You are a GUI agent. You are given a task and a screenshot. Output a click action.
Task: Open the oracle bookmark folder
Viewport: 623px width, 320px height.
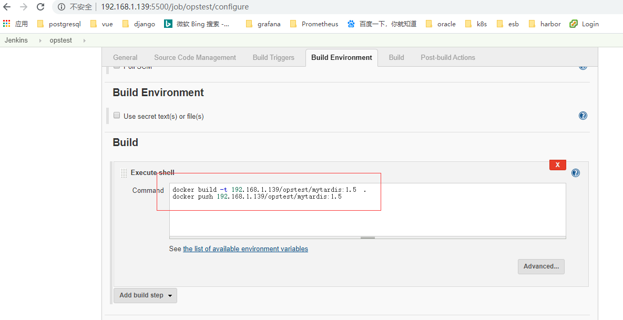[441, 24]
